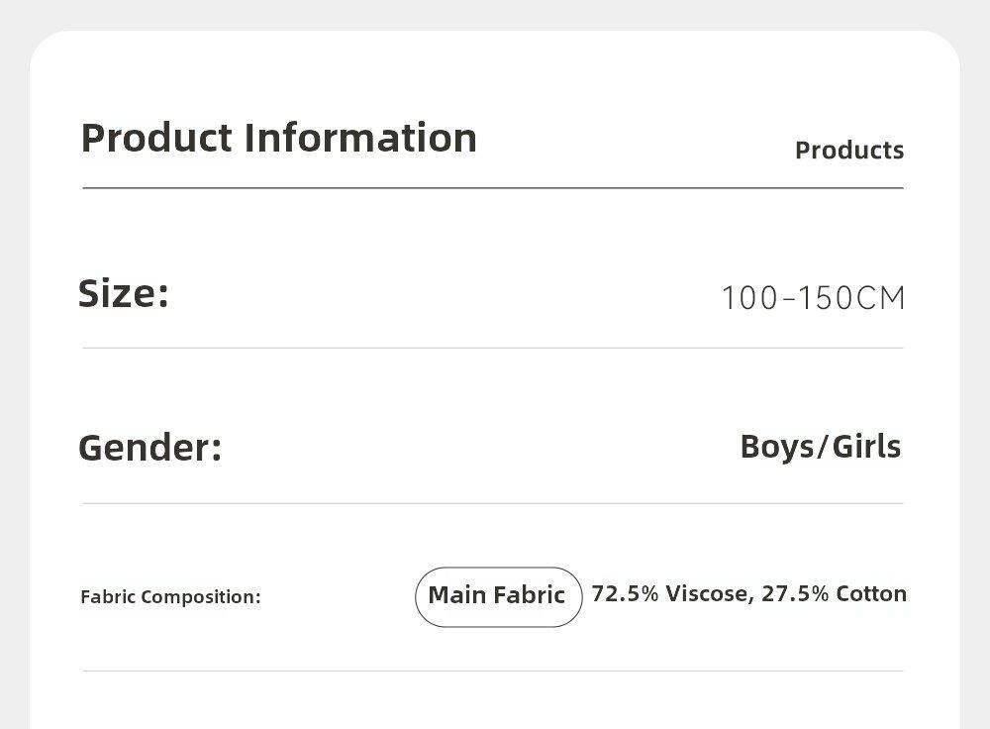Click the slash between Boys and Girls
Screen dimensions: 990x729
pyautogui.click(x=821, y=448)
